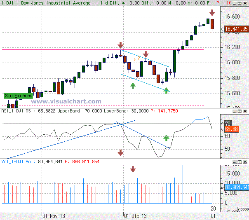Click the blue 80.964.641 volume tag
249x220 pixels.
(x=237, y=187)
